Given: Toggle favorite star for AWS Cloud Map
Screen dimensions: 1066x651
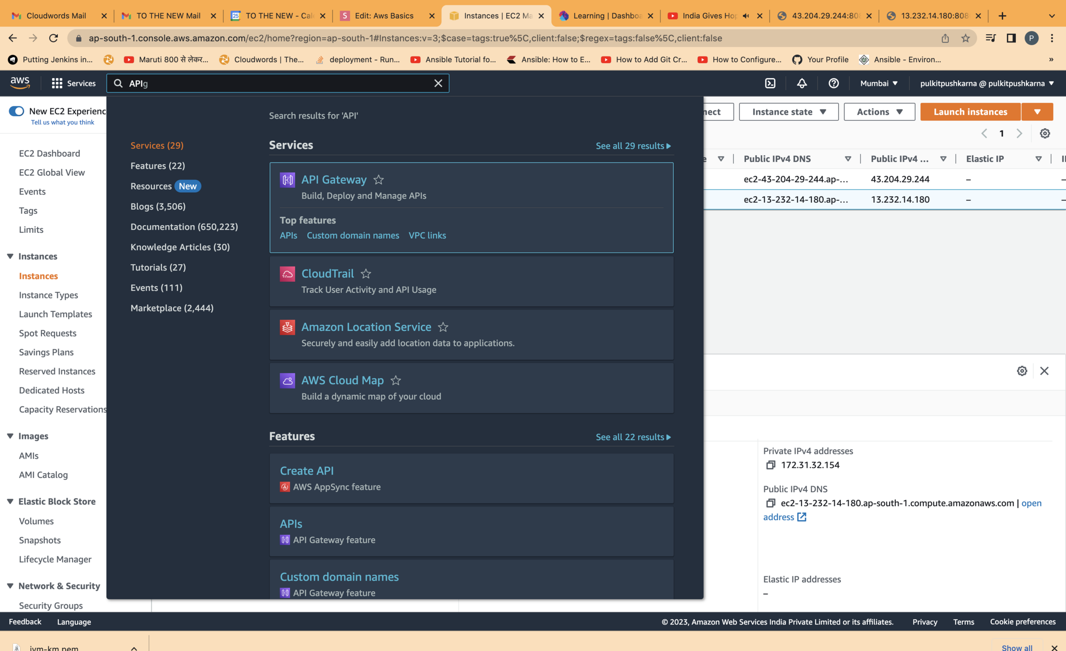Looking at the screenshot, I should pos(396,380).
